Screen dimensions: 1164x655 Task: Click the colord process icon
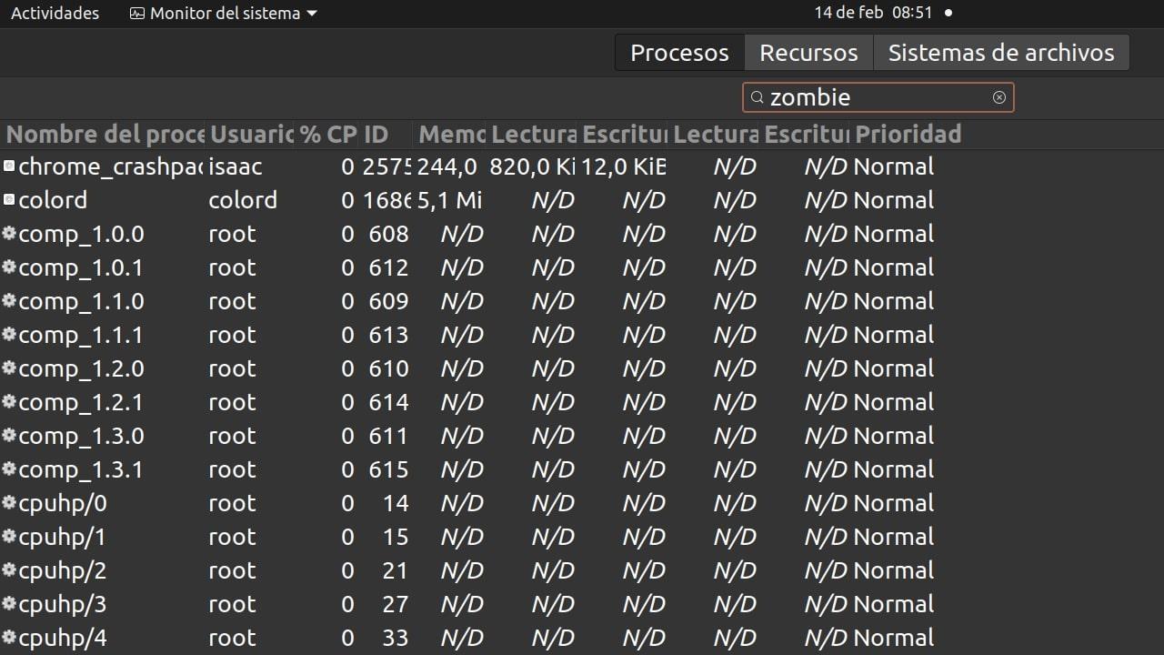pos(9,200)
